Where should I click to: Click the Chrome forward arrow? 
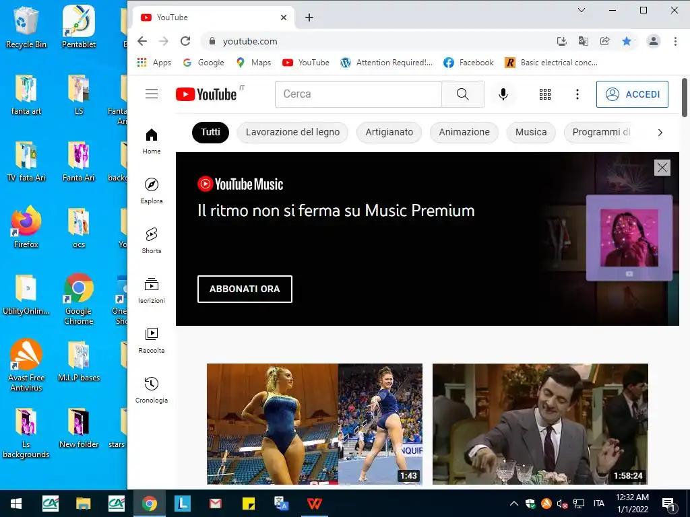pos(164,41)
